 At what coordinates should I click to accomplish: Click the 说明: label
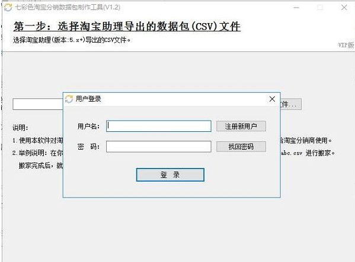click(20, 128)
